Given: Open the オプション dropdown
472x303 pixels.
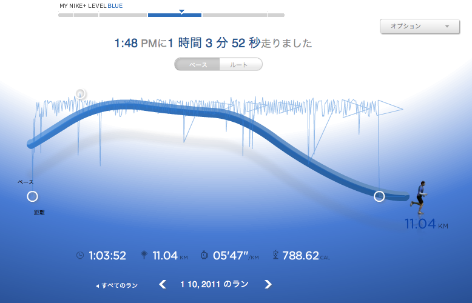Looking at the screenshot, I should pos(420,27).
